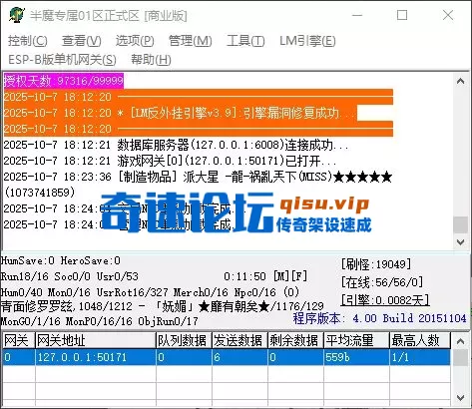Open the LM引擎(E) menu

coord(307,41)
